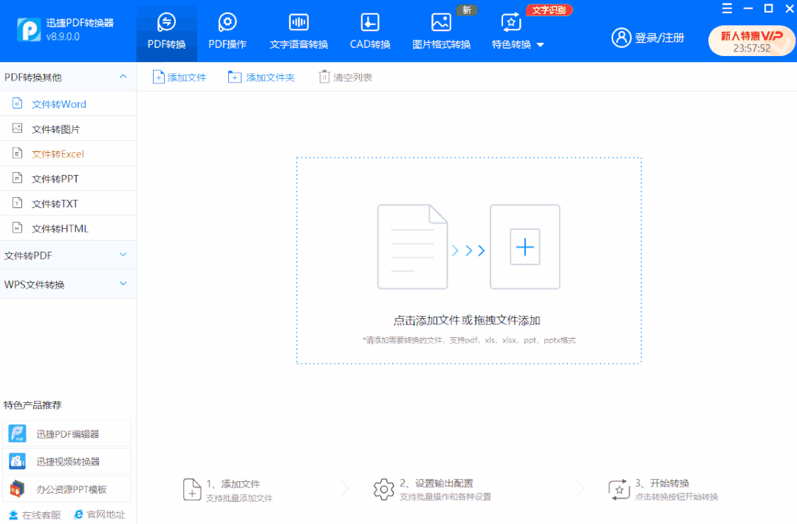Click the PPT file icon in sidebar
797x524 pixels.
pyautogui.click(x=17, y=178)
